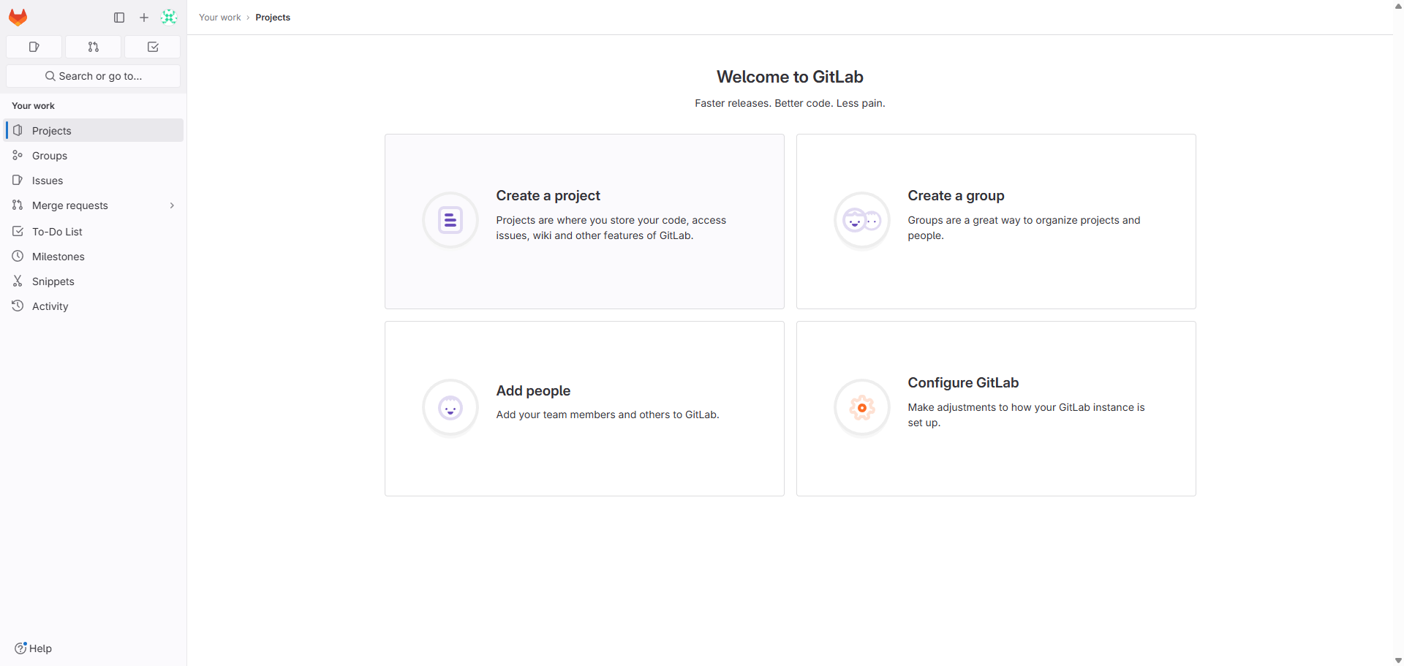
Task: Open the user avatar menu
Action: tap(169, 17)
